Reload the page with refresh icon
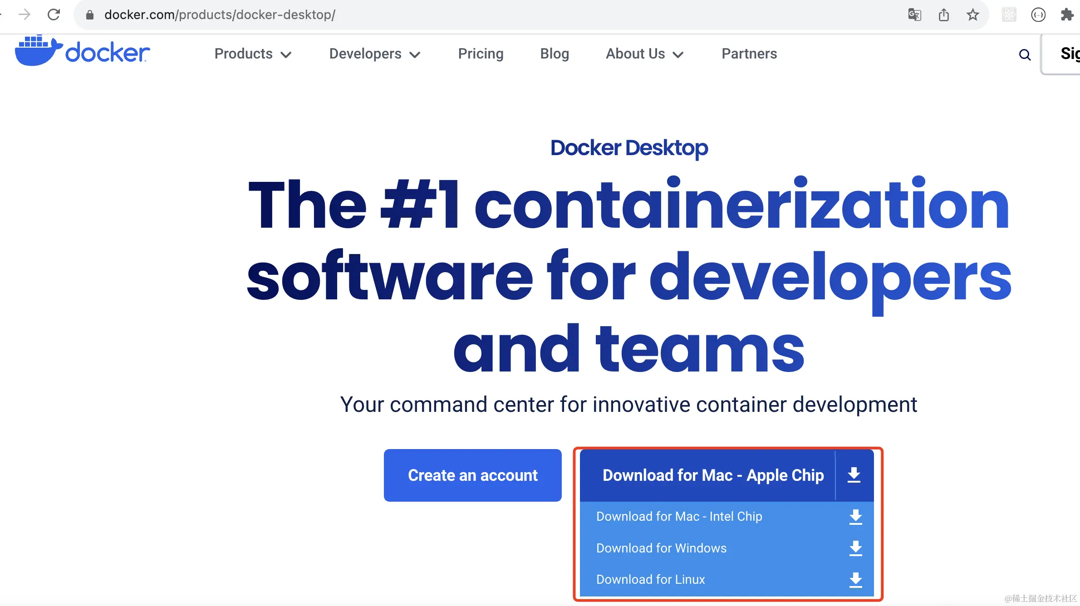Viewport: 1080px width, 606px height. [54, 15]
